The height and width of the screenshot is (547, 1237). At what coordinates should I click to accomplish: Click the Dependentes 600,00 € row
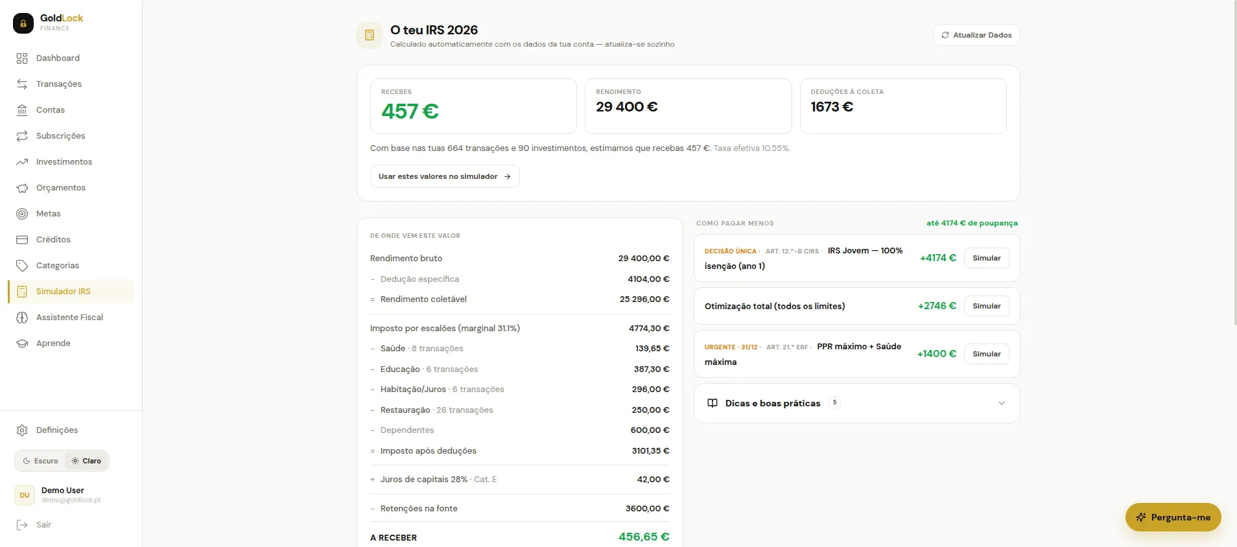coord(519,430)
